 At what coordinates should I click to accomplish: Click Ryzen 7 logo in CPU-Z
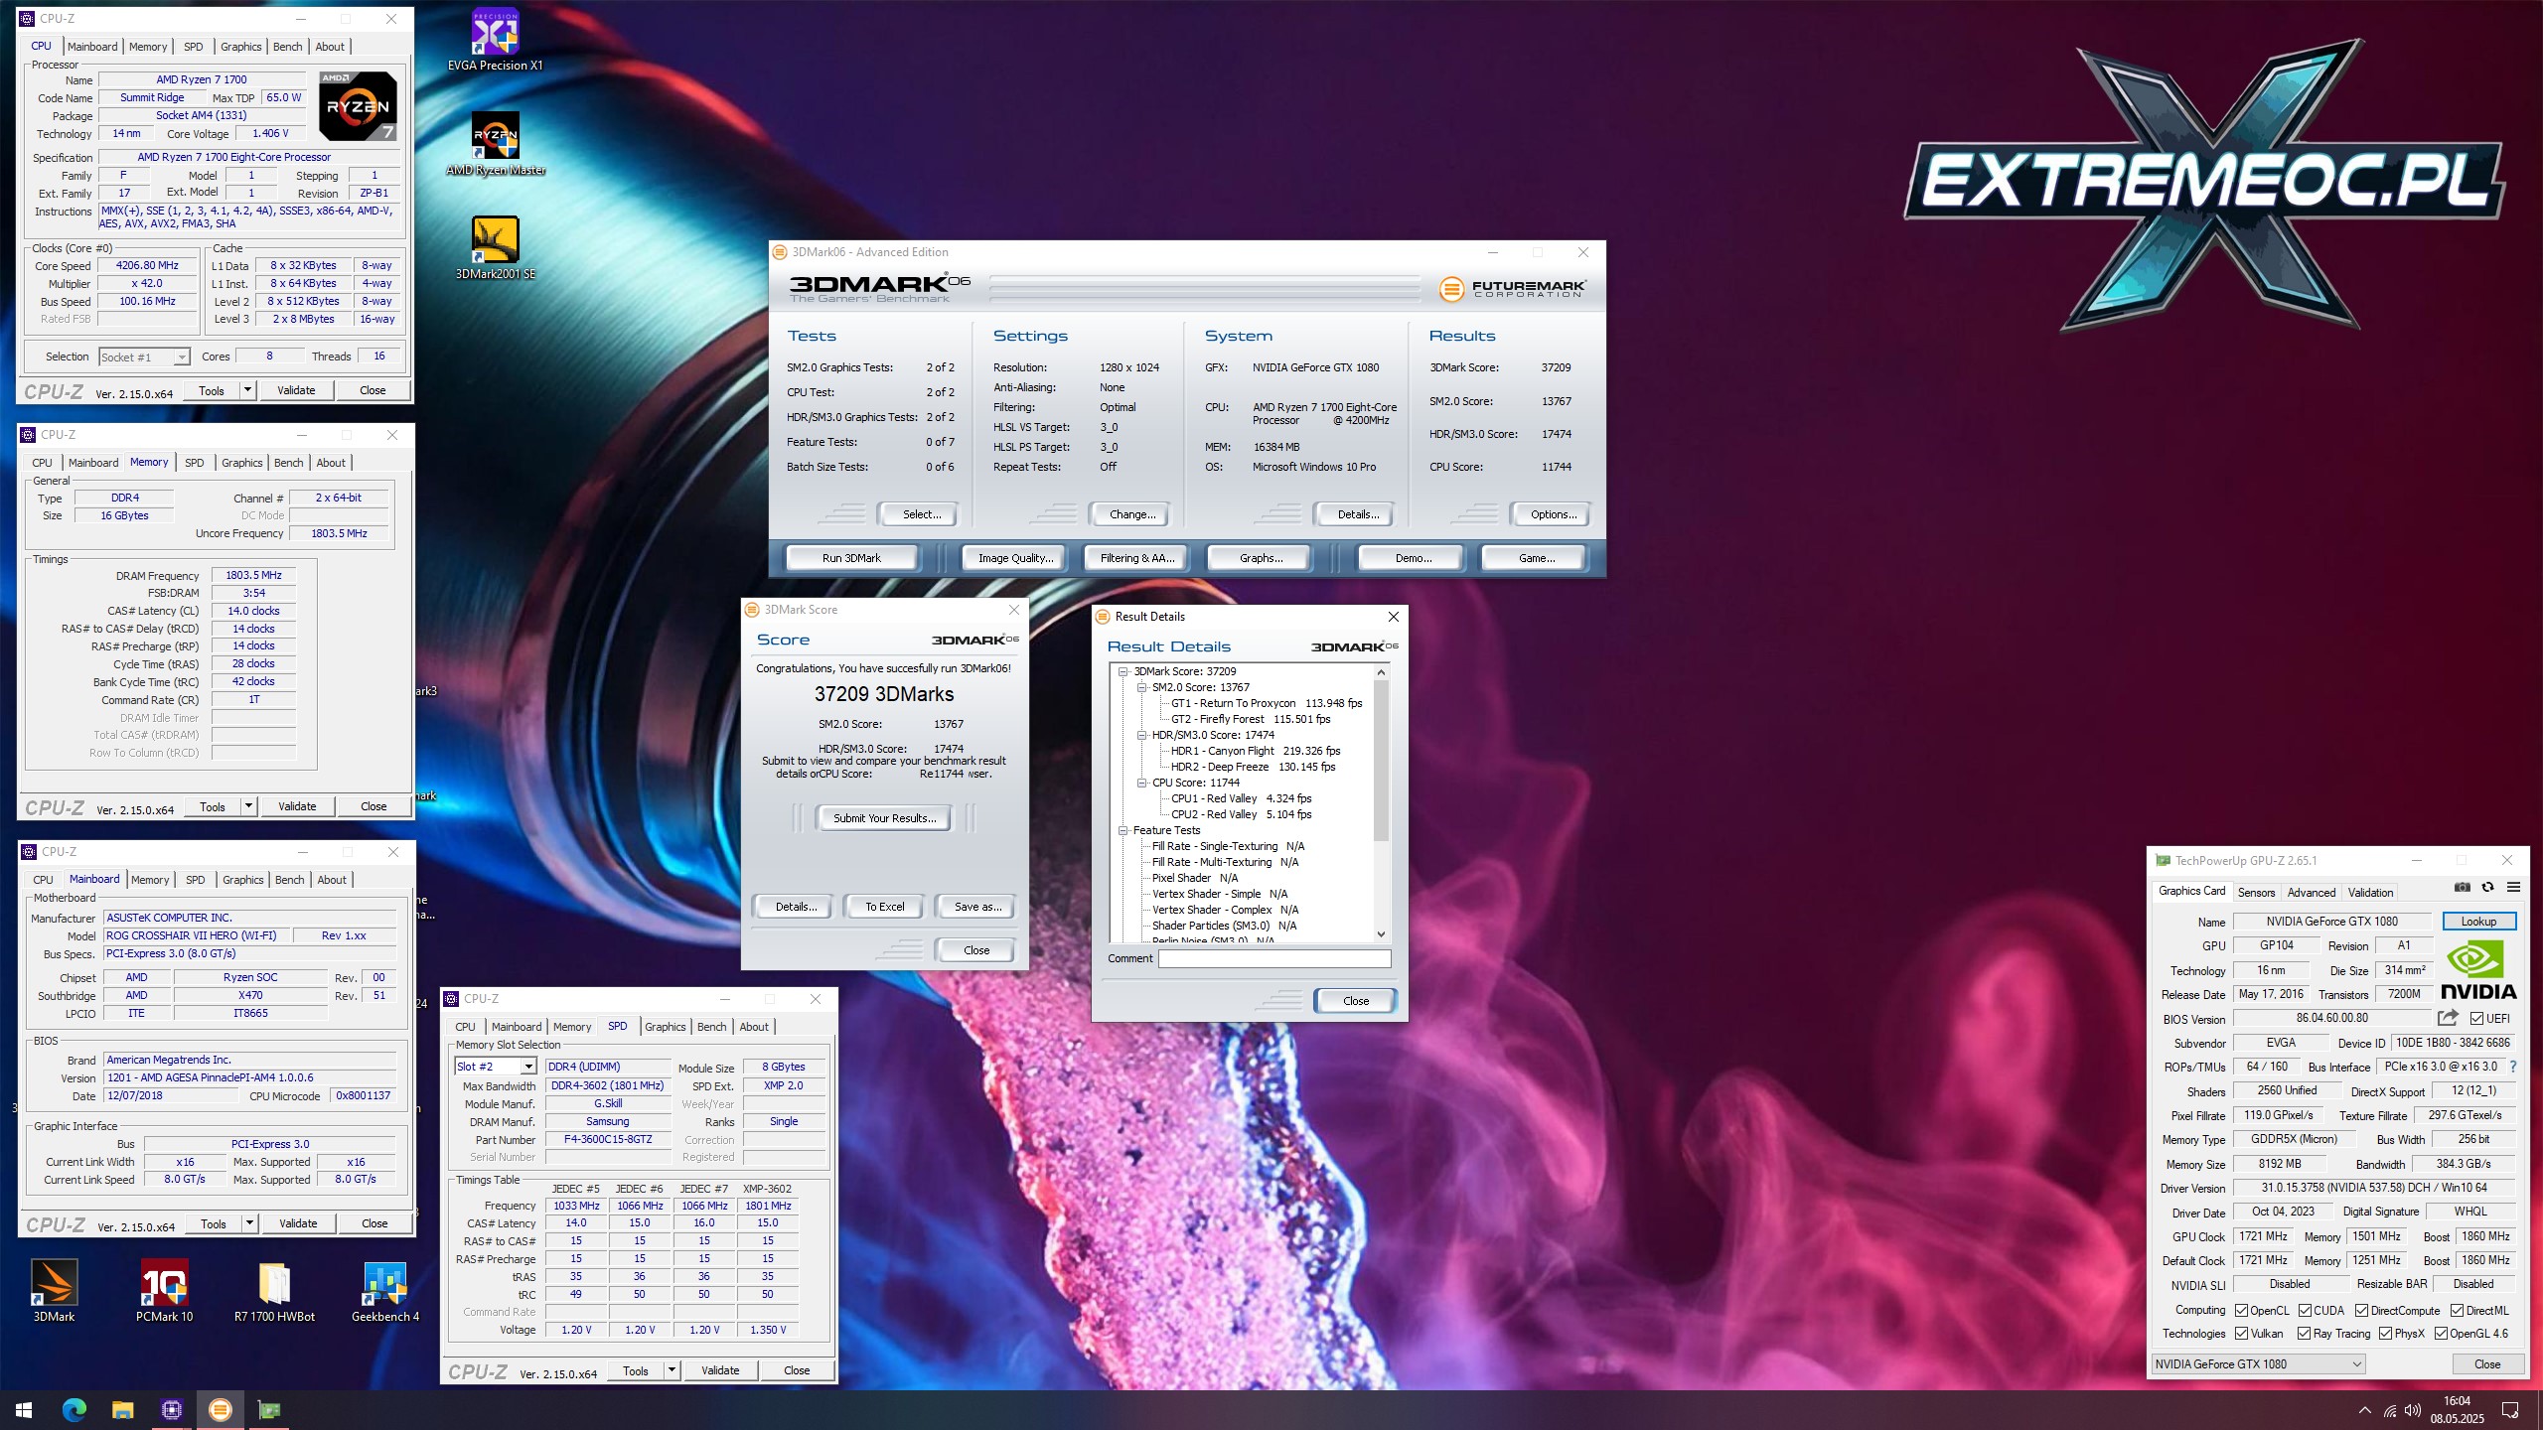tap(359, 105)
